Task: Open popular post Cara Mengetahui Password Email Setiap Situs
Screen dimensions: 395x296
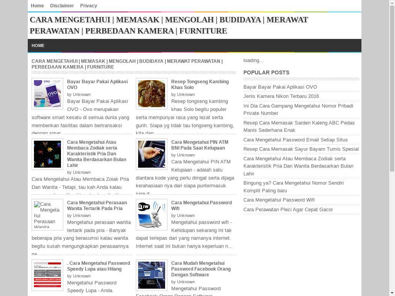Action: (x=295, y=140)
